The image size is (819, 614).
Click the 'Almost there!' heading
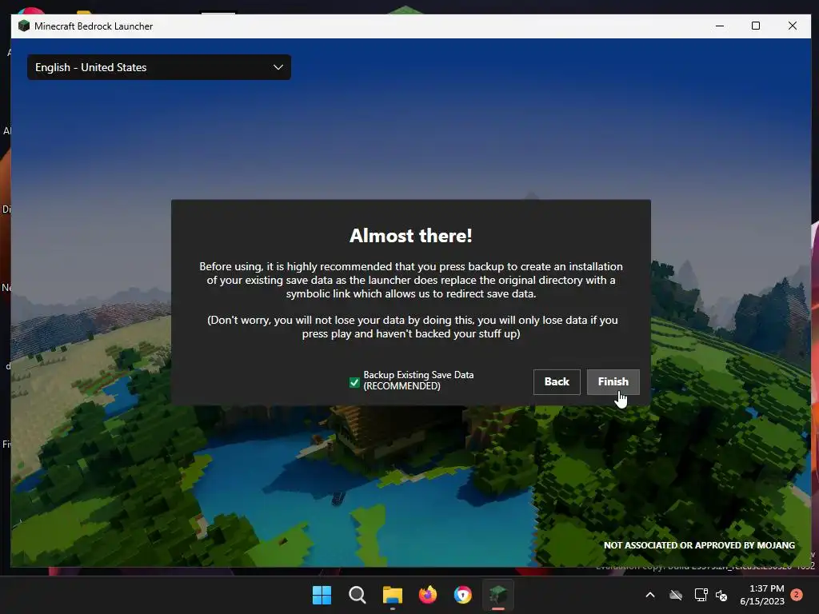click(x=410, y=236)
